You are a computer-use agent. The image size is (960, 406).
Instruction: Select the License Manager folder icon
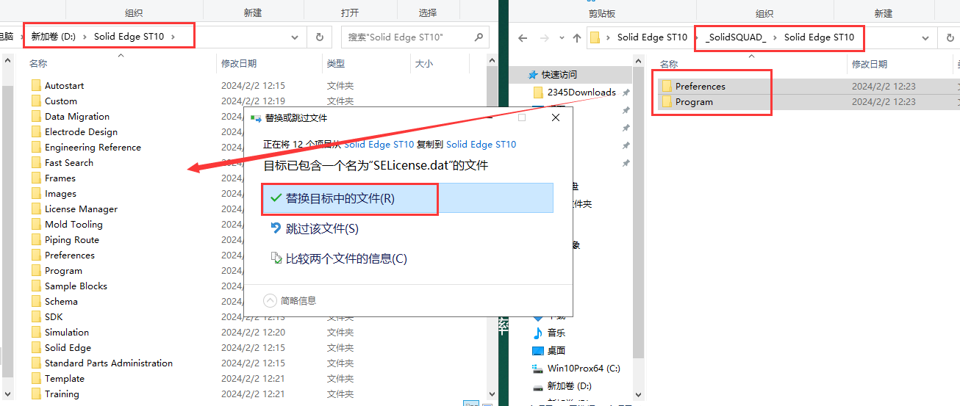37,209
